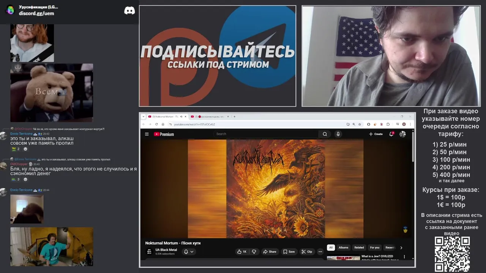Focus the YouTube Search field
The height and width of the screenshot is (273, 486).
point(266,134)
